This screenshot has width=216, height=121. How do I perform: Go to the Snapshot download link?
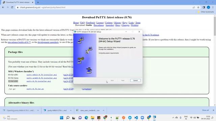click(110, 25)
